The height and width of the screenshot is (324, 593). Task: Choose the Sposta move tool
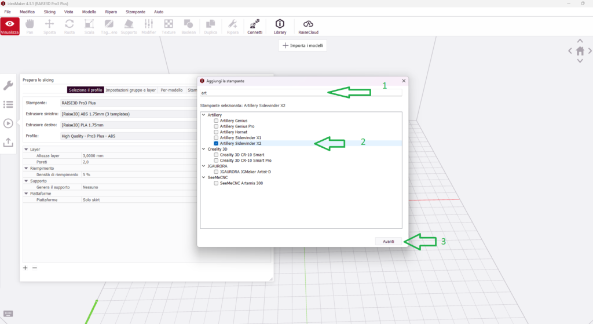coord(50,27)
